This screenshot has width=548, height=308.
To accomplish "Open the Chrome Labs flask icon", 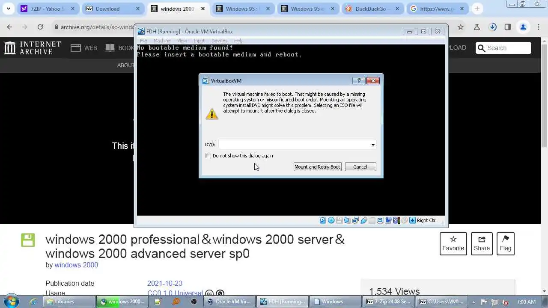I will click(x=477, y=27).
